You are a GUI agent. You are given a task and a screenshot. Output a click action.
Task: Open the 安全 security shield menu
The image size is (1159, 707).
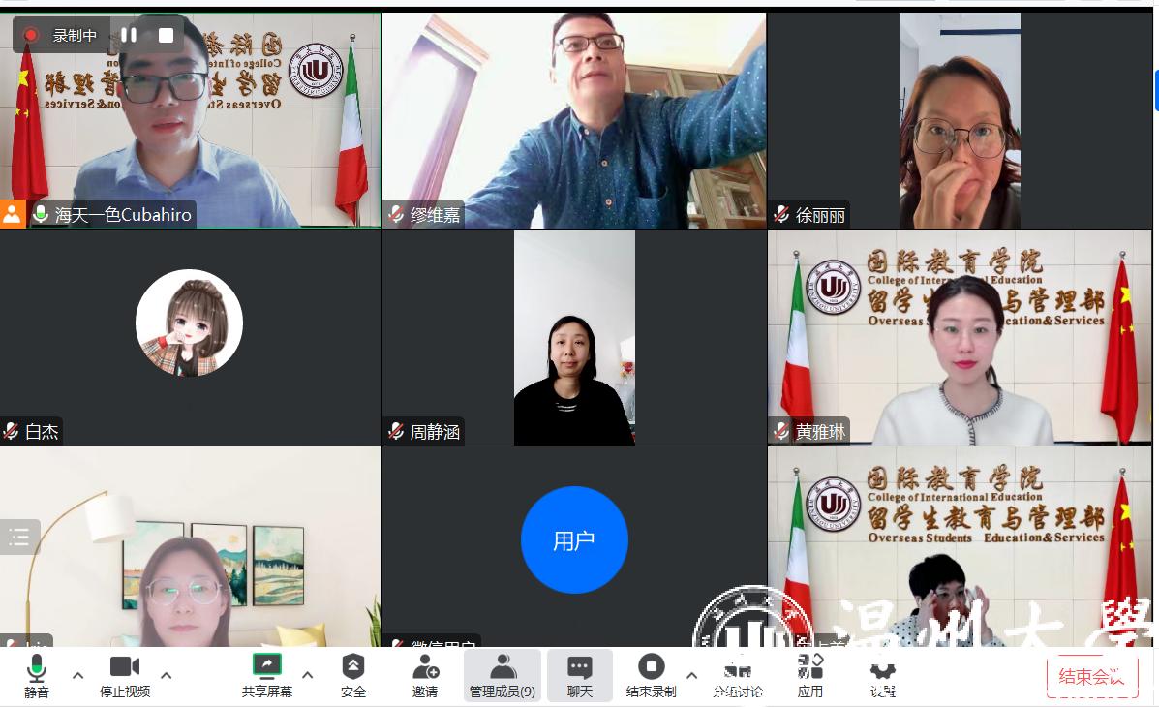point(353,675)
